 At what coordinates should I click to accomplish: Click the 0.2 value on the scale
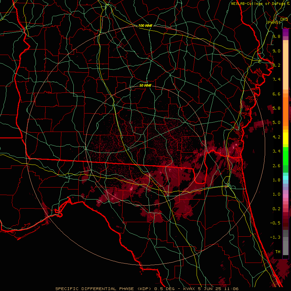coord(276,209)
